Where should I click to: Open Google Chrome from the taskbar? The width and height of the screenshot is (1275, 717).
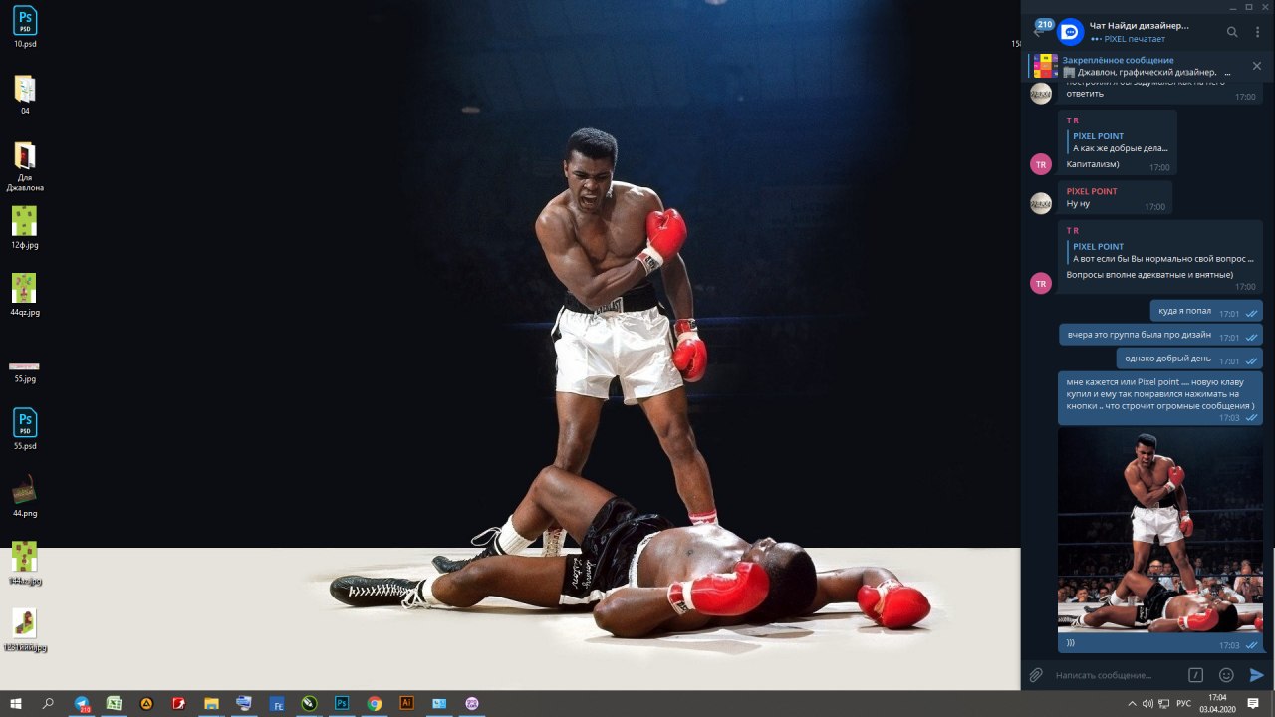[374, 703]
